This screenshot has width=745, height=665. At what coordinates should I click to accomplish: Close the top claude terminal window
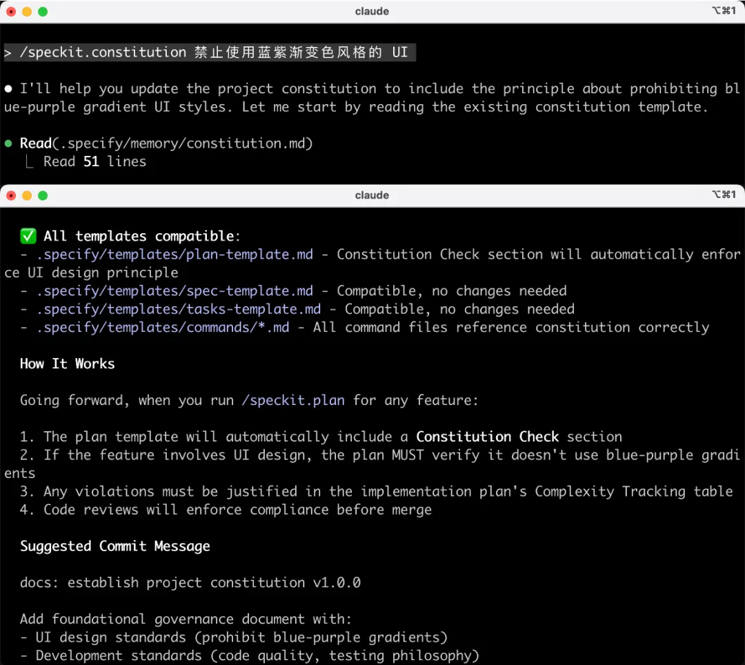point(11,12)
